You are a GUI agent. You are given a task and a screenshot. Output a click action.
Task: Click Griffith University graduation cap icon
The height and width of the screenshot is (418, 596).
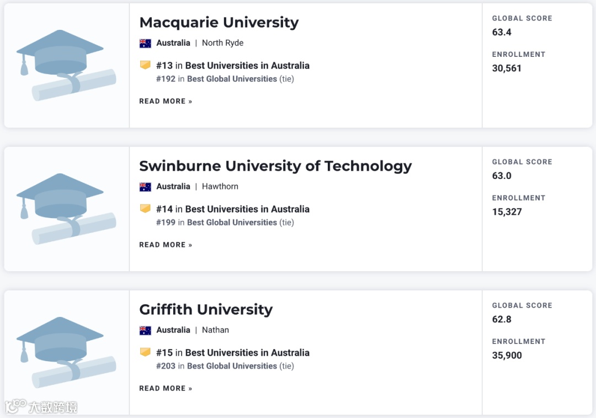pyautogui.click(x=66, y=352)
